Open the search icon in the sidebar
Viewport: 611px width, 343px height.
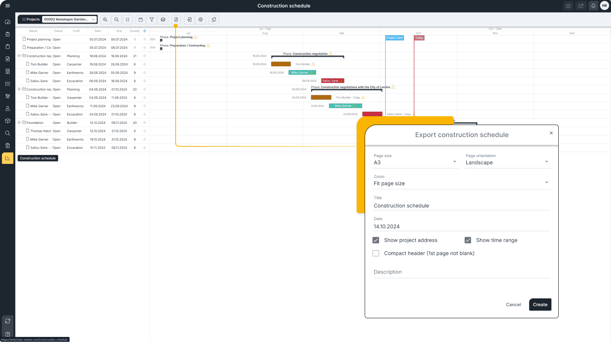(x=8, y=133)
